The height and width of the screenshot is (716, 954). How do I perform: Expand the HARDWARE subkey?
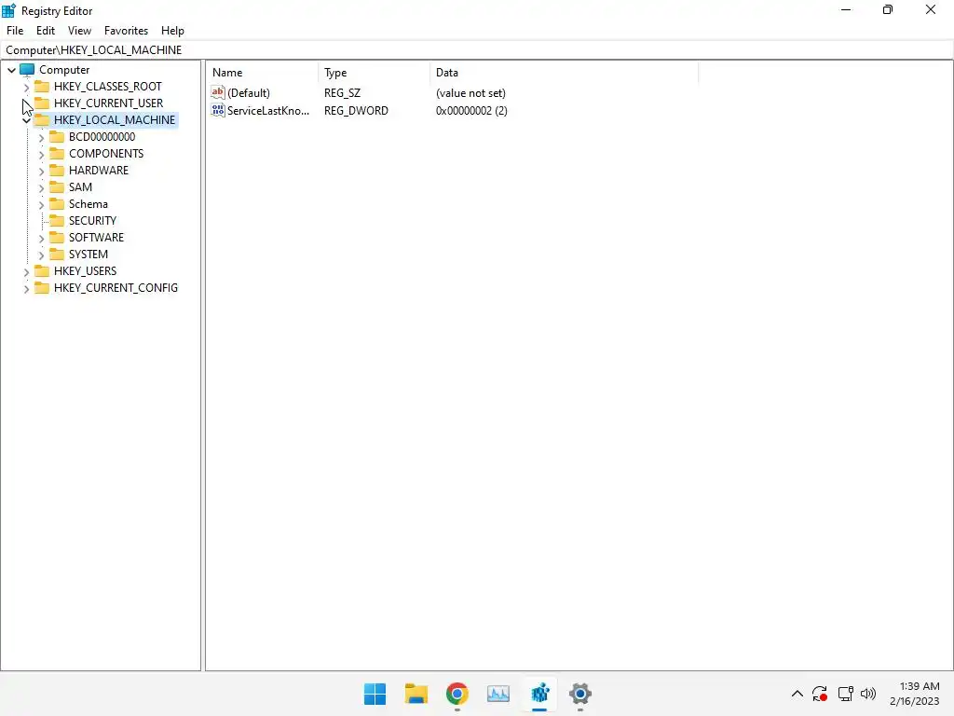tap(41, 172)
